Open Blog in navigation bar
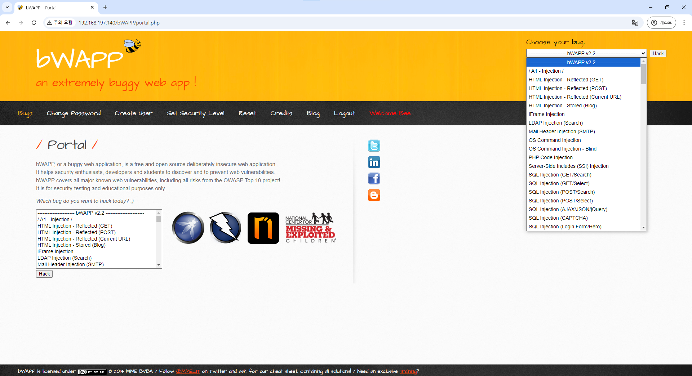The height and width of the screenshot is (376, 692). (x=313, y=113)
